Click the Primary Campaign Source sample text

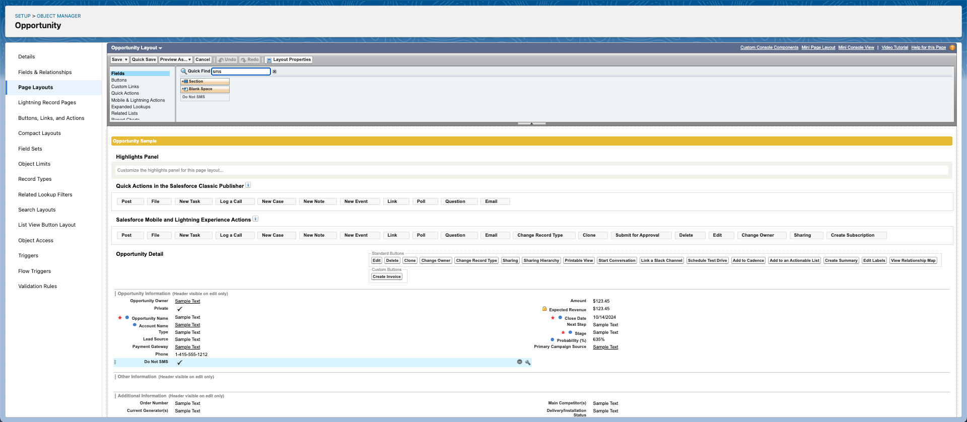(605, 347)
